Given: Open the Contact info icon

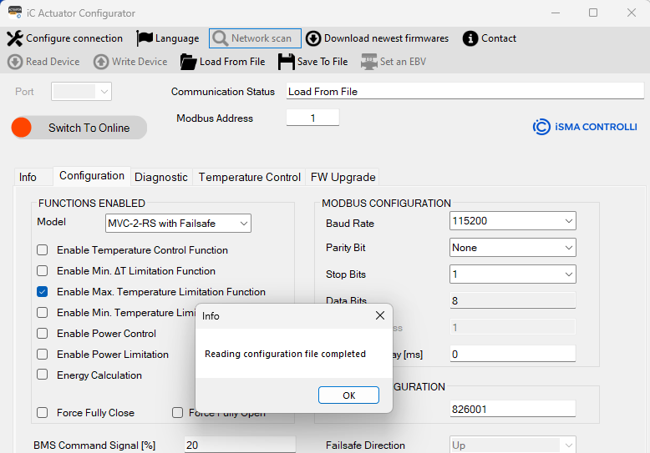Looking at the screenshot, I should (470, 38).
